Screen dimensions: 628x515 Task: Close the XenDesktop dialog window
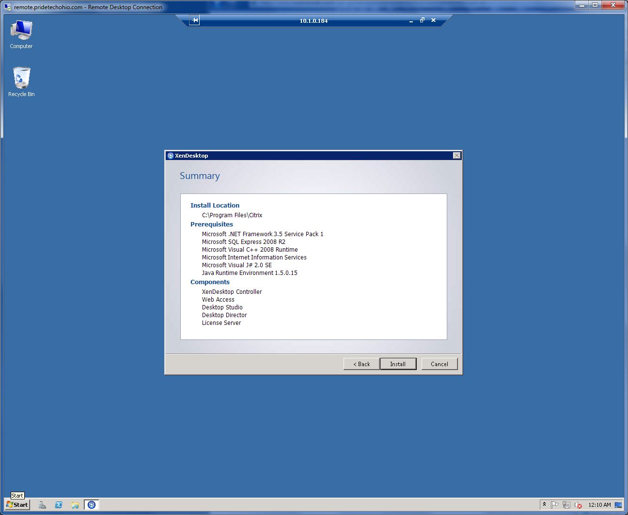point(456,156)
